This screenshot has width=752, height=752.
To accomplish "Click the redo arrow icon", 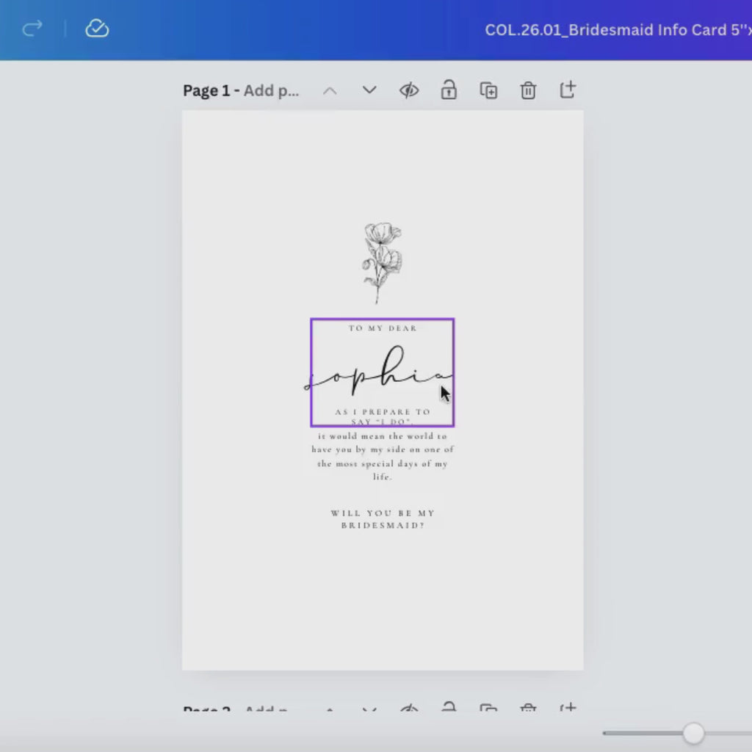I will 32,29.
